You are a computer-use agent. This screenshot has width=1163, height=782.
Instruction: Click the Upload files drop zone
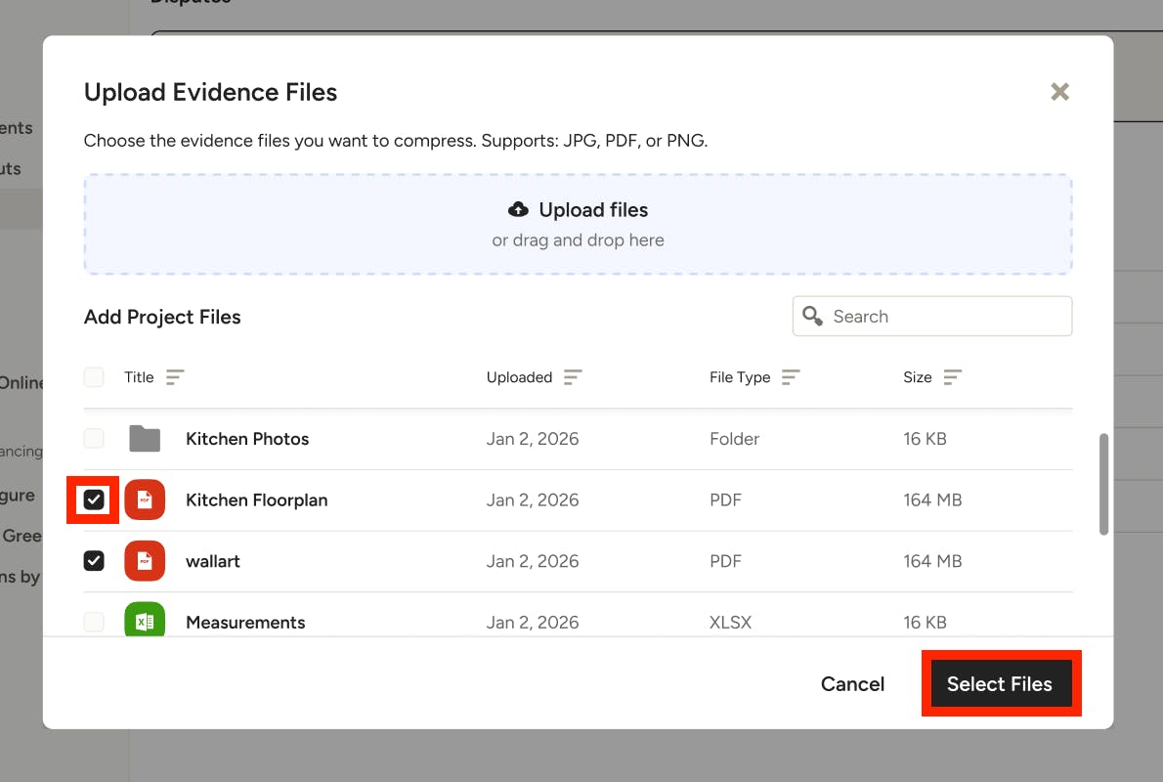pyautogui.click(x=578, y=224)
